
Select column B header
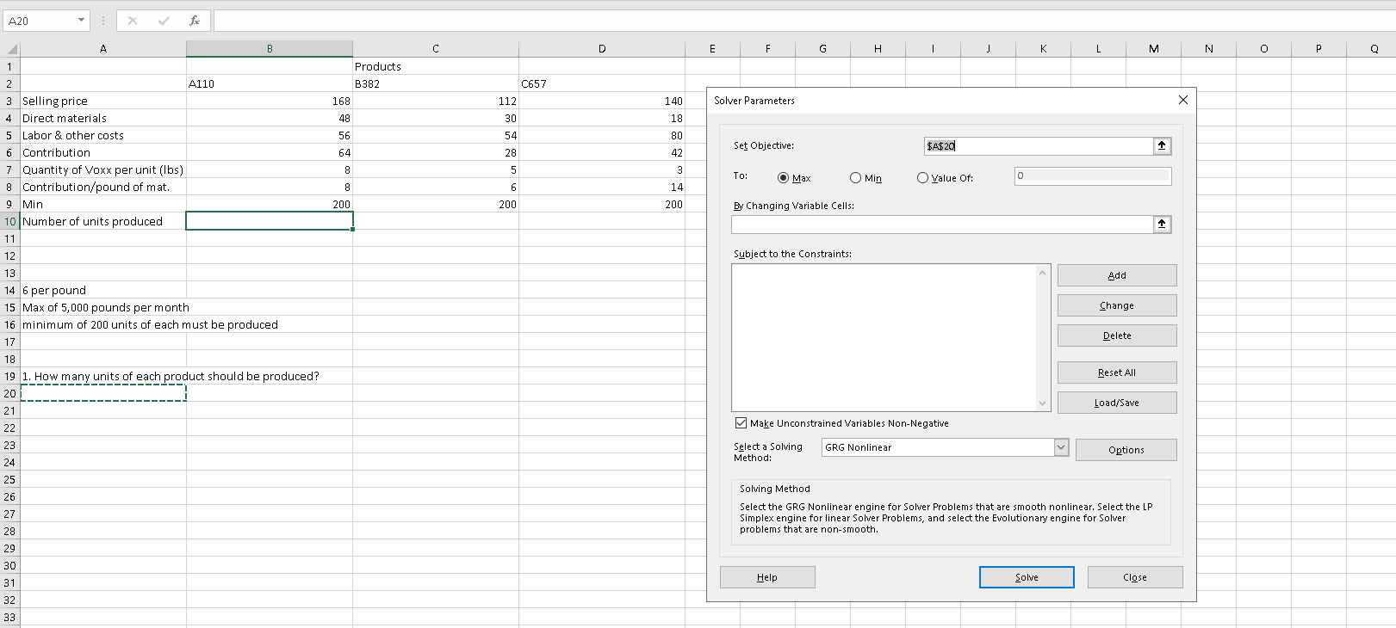click(270, 49)
